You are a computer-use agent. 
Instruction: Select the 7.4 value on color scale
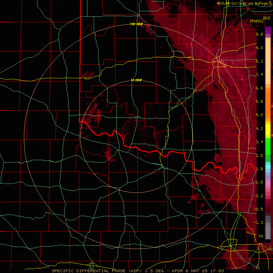click(259, 75)
